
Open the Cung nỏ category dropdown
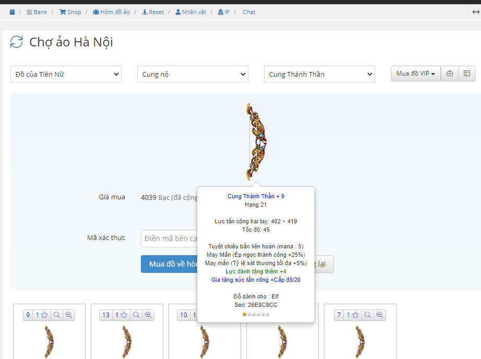click(193, 74)
